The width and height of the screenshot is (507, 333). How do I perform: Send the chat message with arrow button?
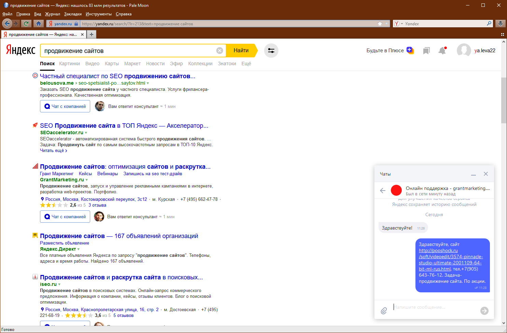(x=484, y=310)
